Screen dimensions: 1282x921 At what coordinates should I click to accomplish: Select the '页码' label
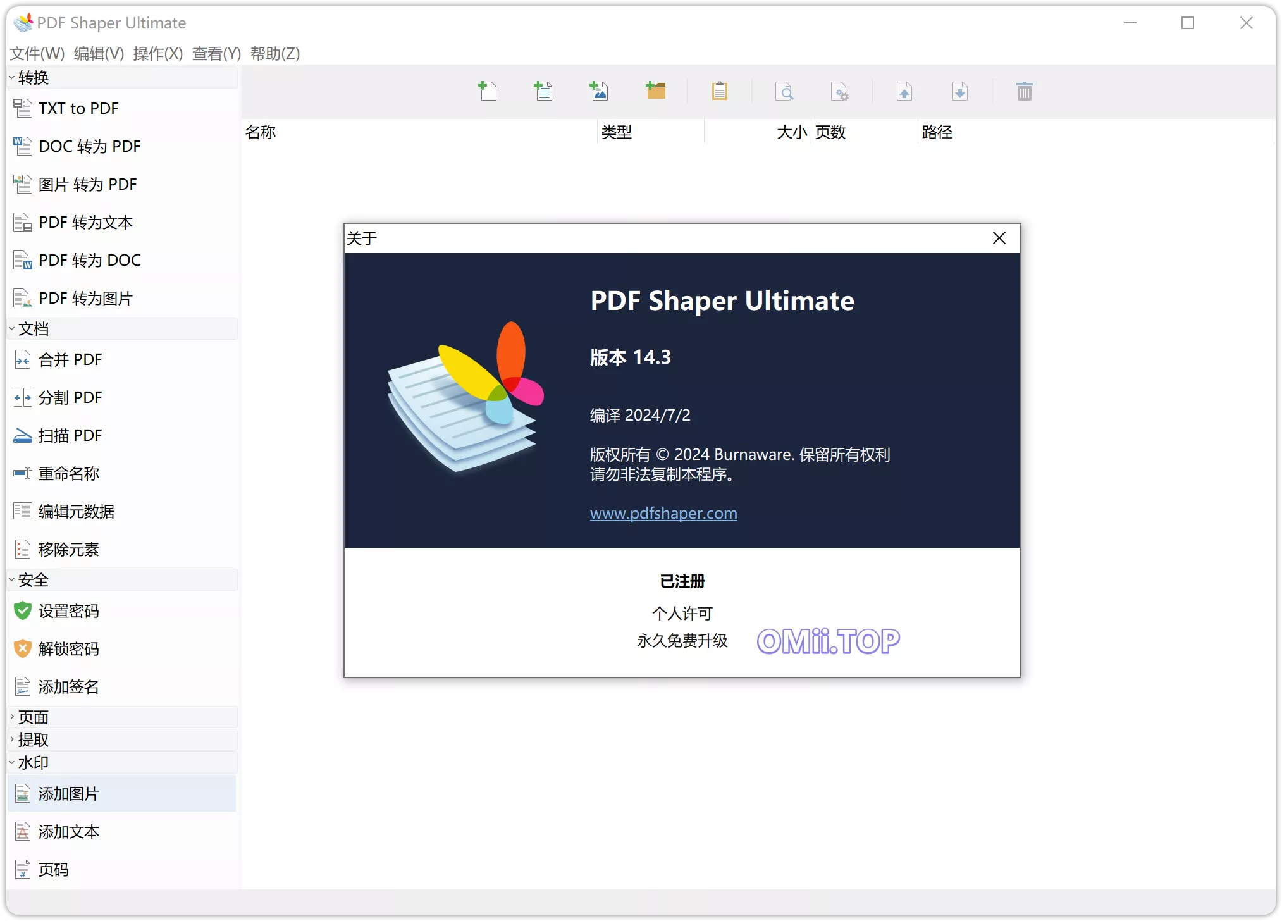(x=54, y=870)
